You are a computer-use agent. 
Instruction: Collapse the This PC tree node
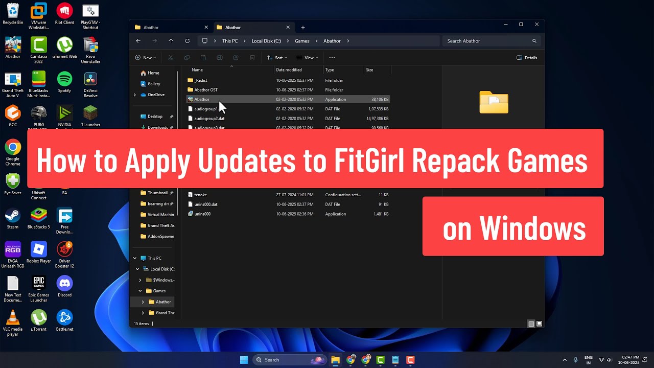coord(135,258)
